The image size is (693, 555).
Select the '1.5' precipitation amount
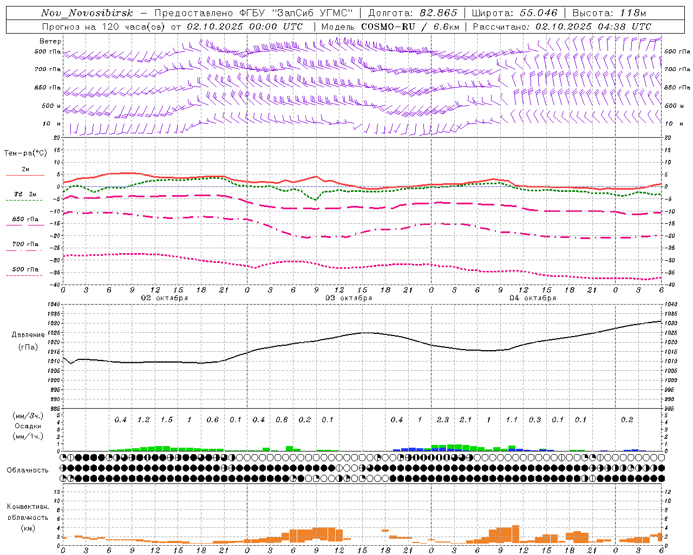coord(166,420)
